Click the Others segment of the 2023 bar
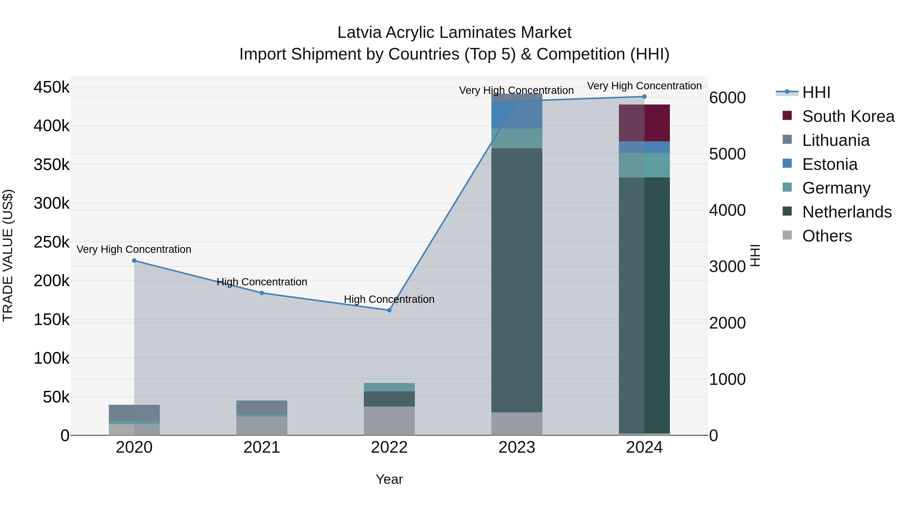This screenshot has width=909, height=511. click(x=517, y=423)
